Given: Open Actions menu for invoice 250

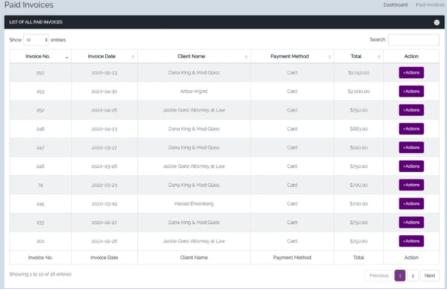Looking at the screenshot, I should [x=411, y=72].
